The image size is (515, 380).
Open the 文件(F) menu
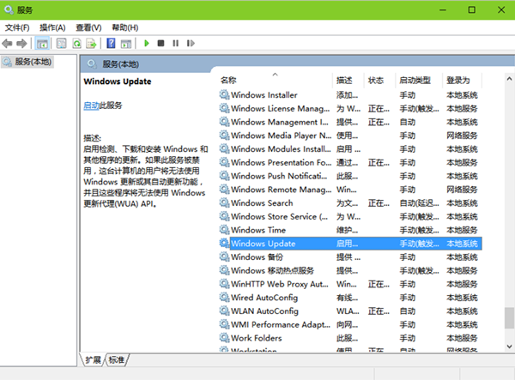[x=17, y=27]
